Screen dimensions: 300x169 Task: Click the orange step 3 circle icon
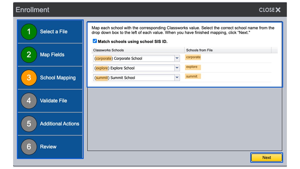[29, 78]
